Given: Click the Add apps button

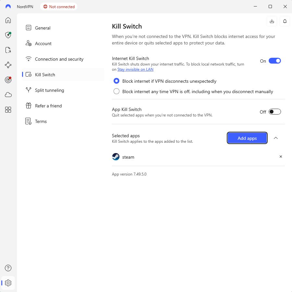Looking at the screenshot, I should pyautogui.click(x=247, y=138).
